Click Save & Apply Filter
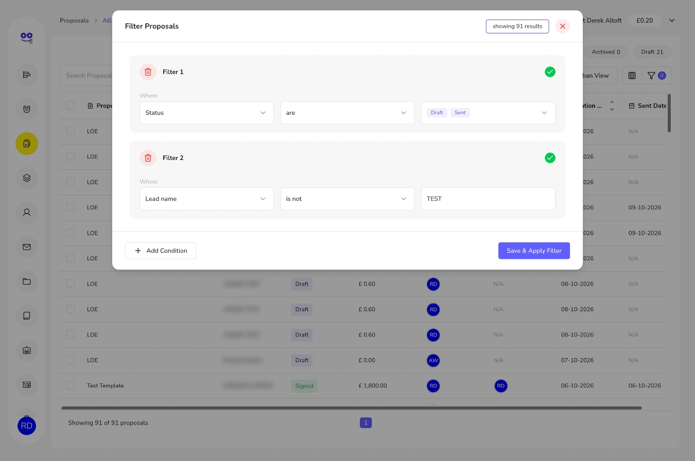 (x=534, y=251)
